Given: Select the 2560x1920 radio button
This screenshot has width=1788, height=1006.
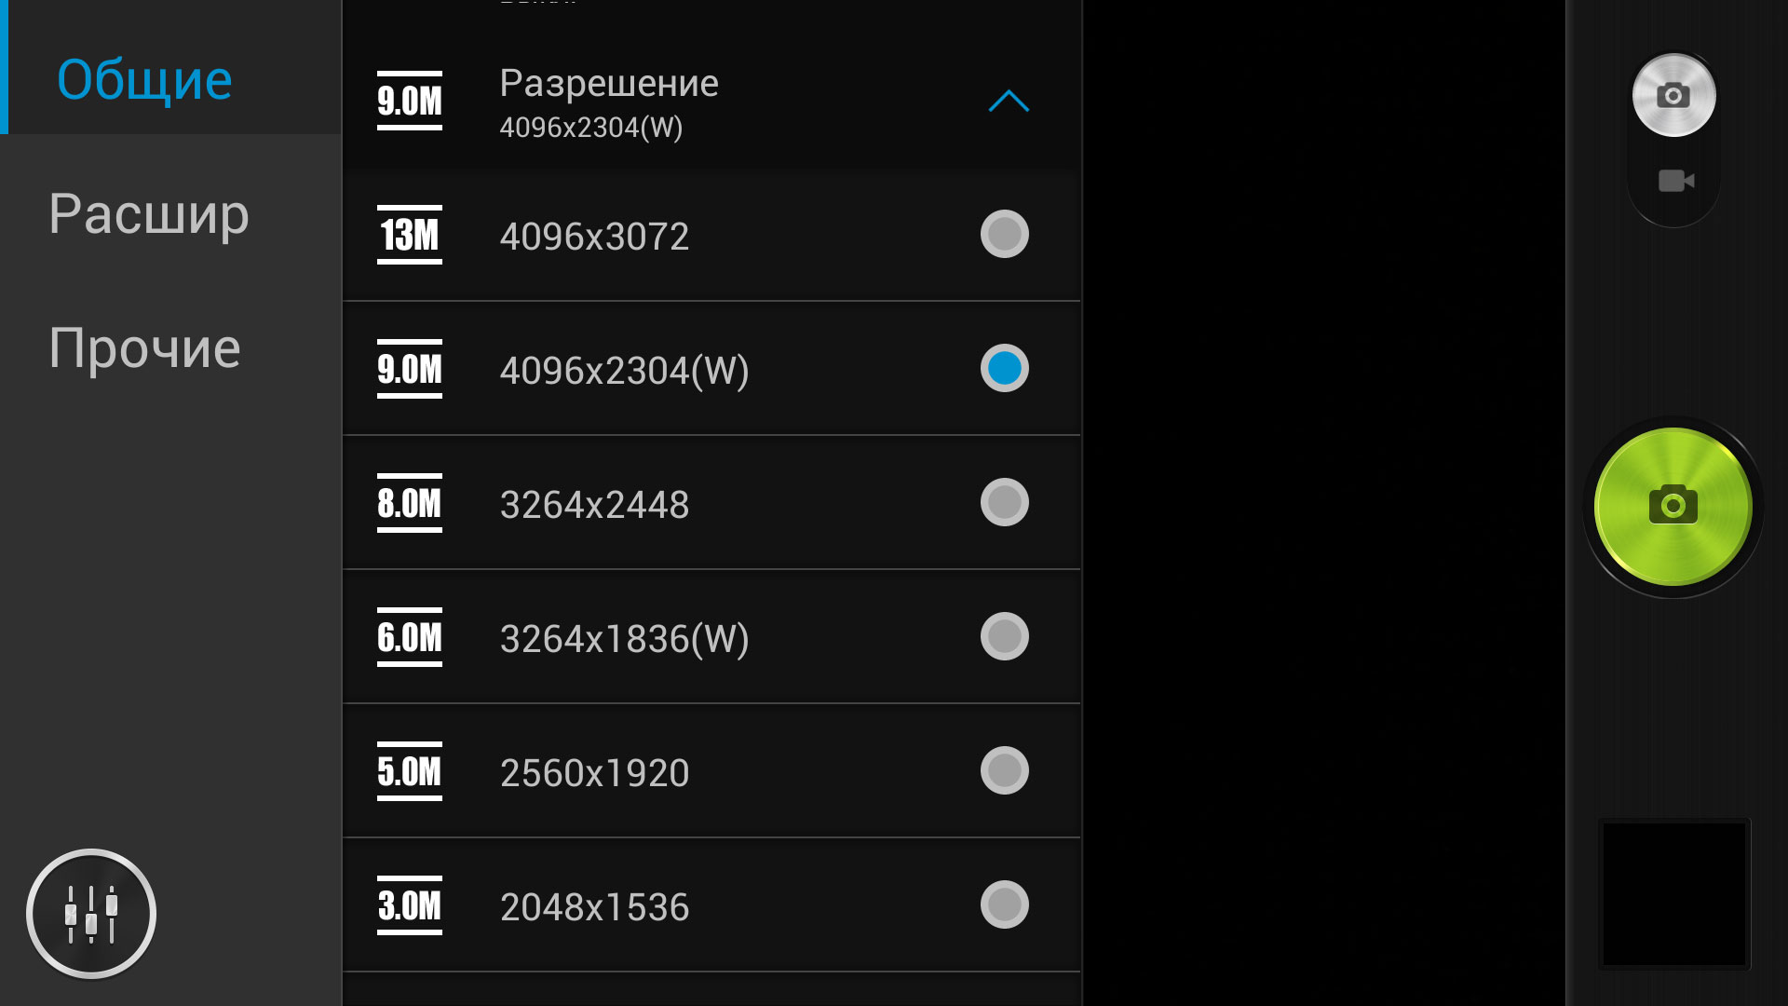Looking at the screenshot, I should point(1004,770).
